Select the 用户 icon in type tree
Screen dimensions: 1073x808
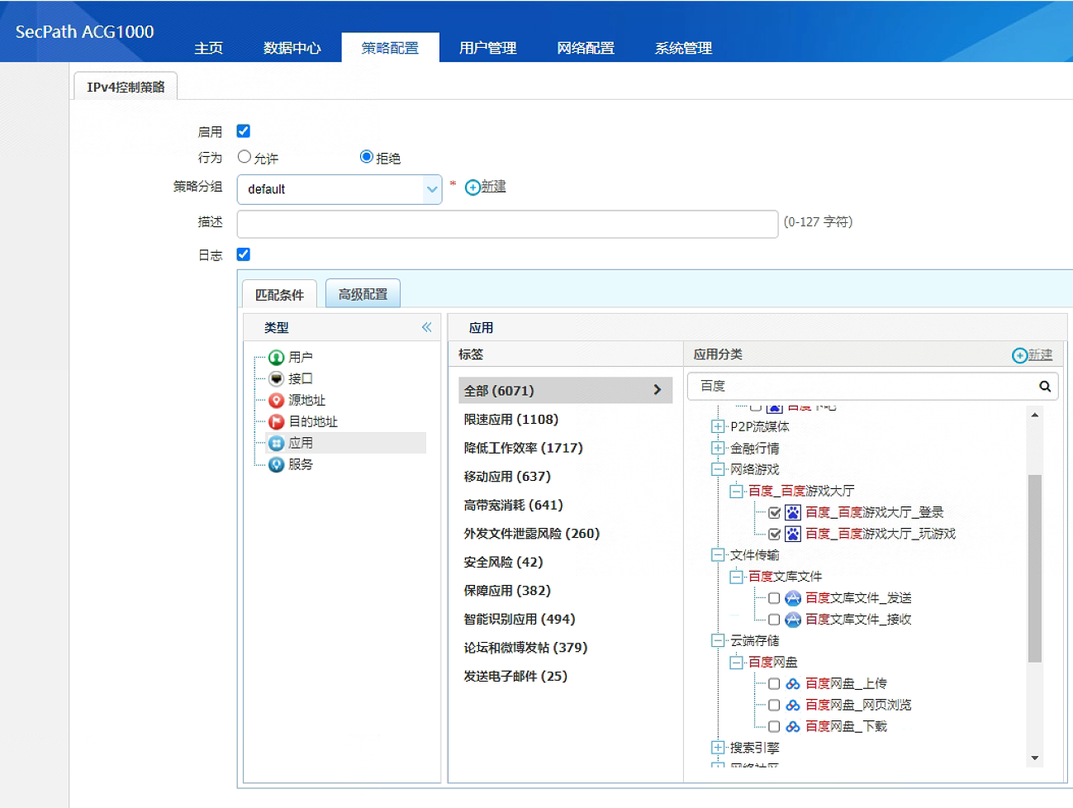pos(277,358)
